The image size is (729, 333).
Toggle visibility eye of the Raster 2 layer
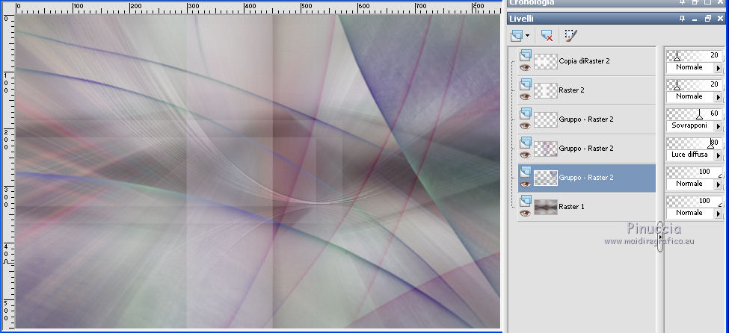[x=526, y=96]
